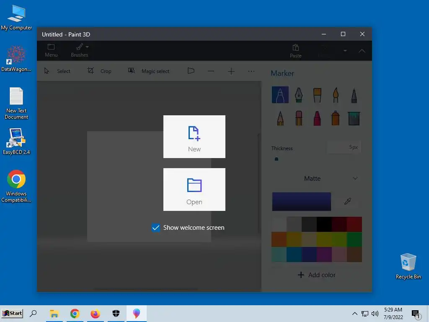Image resolution: width=429 pixels, height=322 pixels.
Task: Open the Brushes tab
Action: point(79,51)
